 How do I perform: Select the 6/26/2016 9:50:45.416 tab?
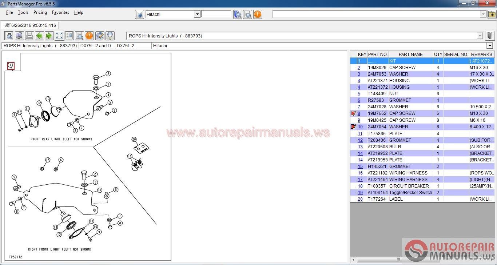[30, 25]
